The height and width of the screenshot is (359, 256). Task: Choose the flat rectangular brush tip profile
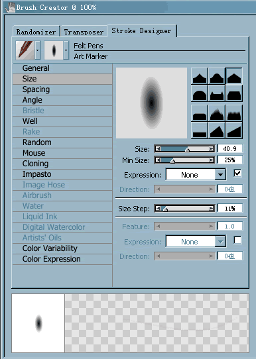click(x=200, y=130)
